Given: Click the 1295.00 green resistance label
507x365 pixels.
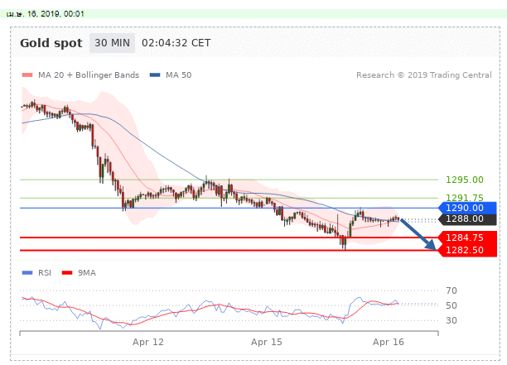Looking at the screenshot, I should [464, 180].
